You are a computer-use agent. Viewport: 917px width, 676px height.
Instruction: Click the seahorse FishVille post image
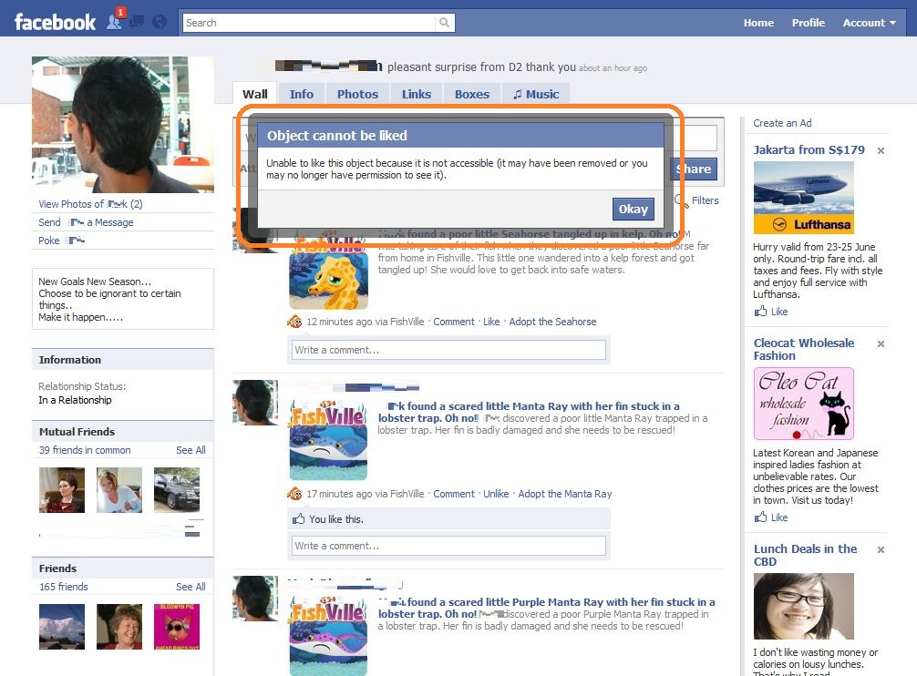point(329,274)
